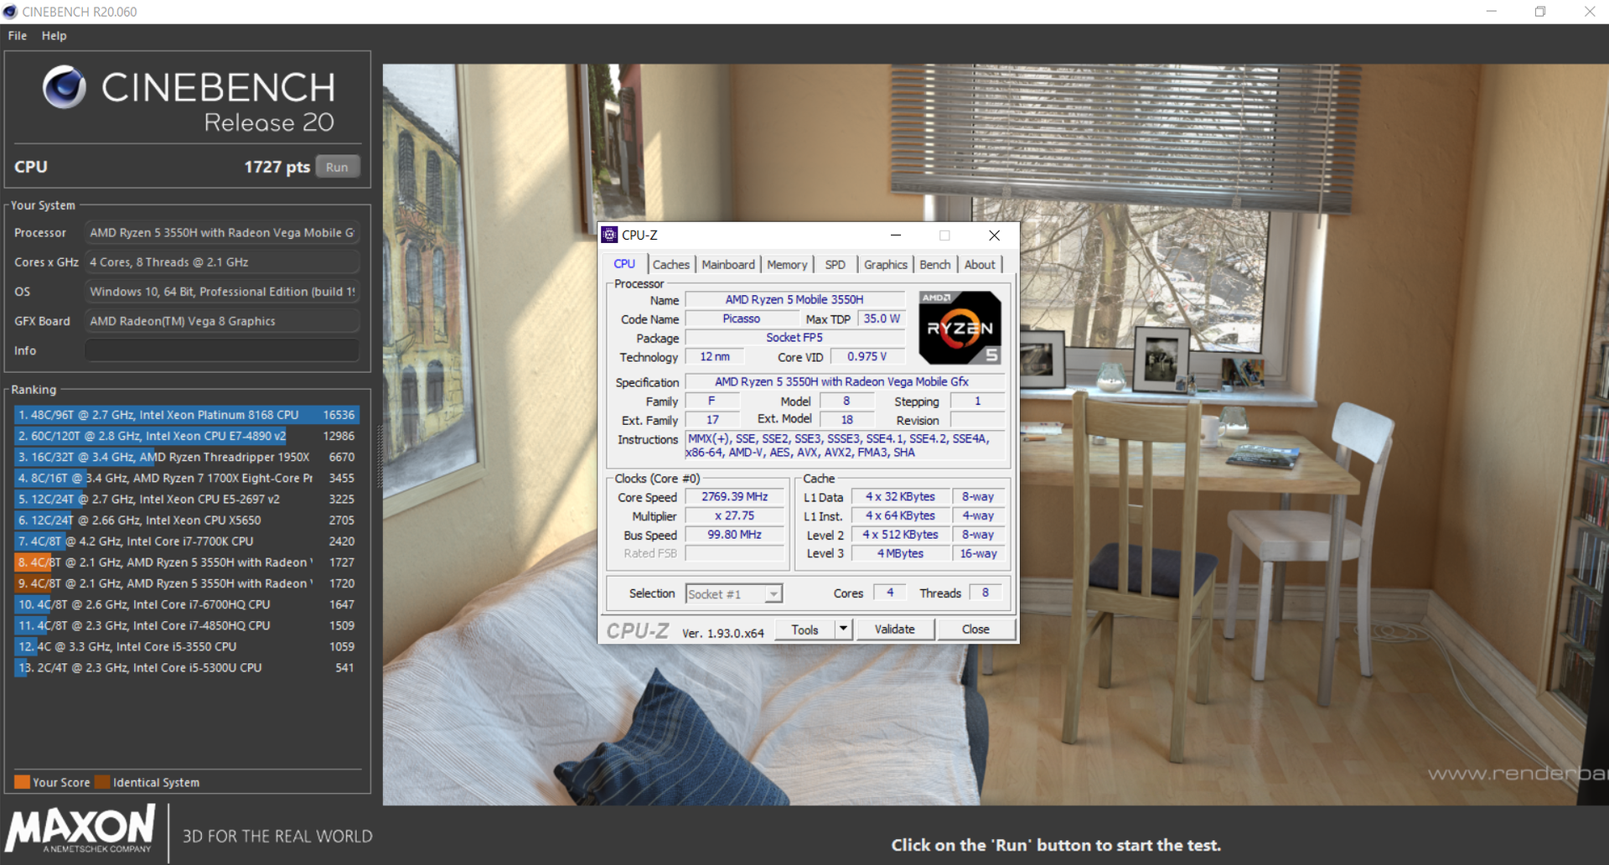Click the Bus Speed value 99.80 MHz
Screen dimensions: 1609x865
(x=735, y=535)
